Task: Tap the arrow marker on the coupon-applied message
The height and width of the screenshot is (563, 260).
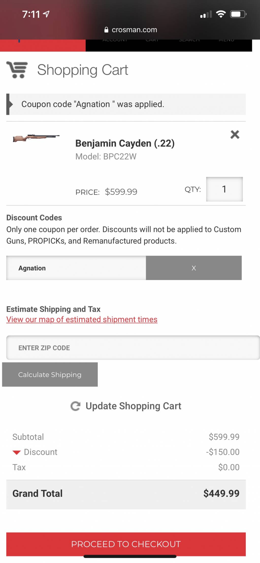Action: click(11, 104)
